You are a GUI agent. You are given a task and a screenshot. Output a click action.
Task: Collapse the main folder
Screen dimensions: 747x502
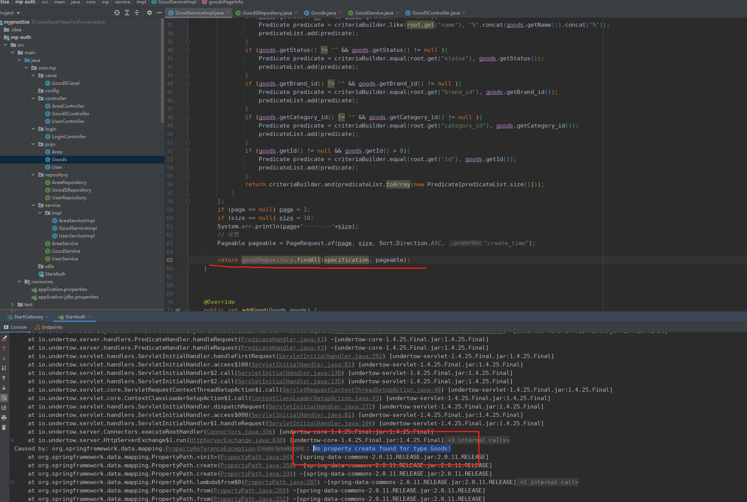pos(13,53)
